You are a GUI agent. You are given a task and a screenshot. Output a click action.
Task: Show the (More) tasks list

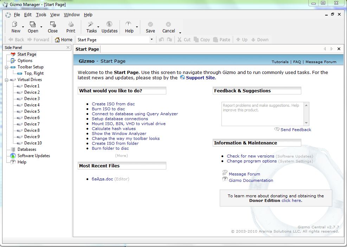coord(121,156)
